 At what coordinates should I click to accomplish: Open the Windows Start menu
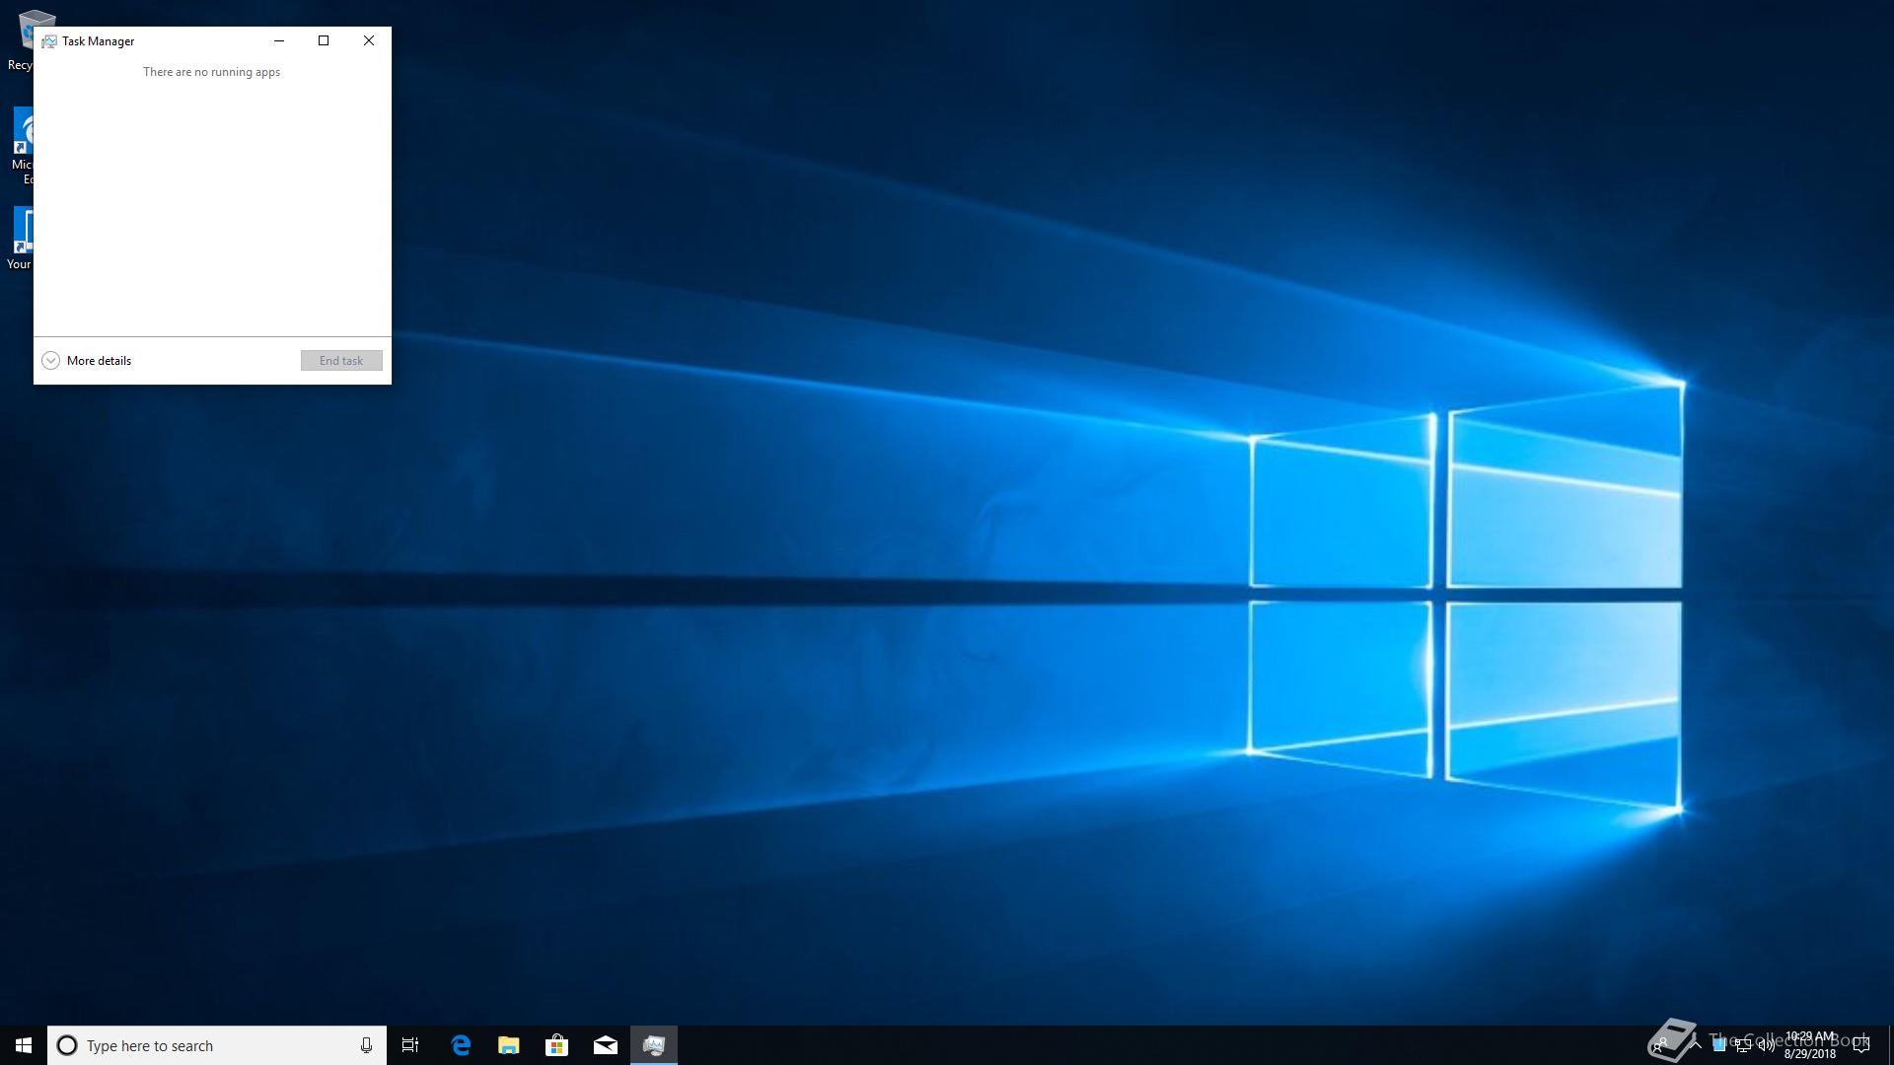[x=24, y=1045]
